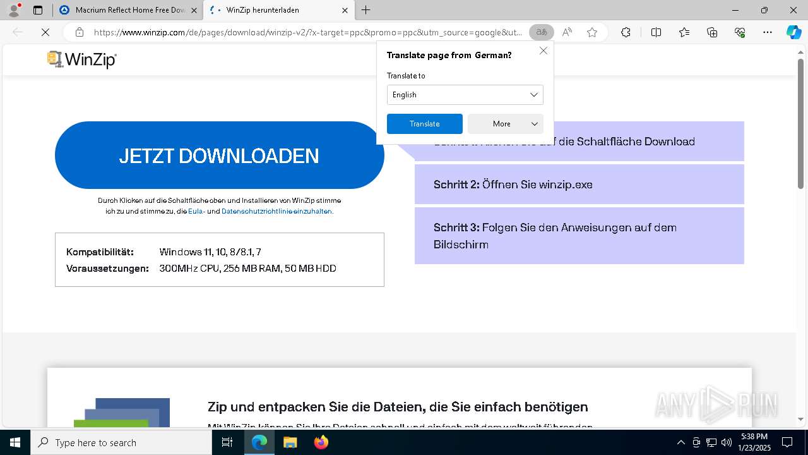Viewport: 808px width, 455px height.
Task: Open the Eula link
Action: click(196, 212)
